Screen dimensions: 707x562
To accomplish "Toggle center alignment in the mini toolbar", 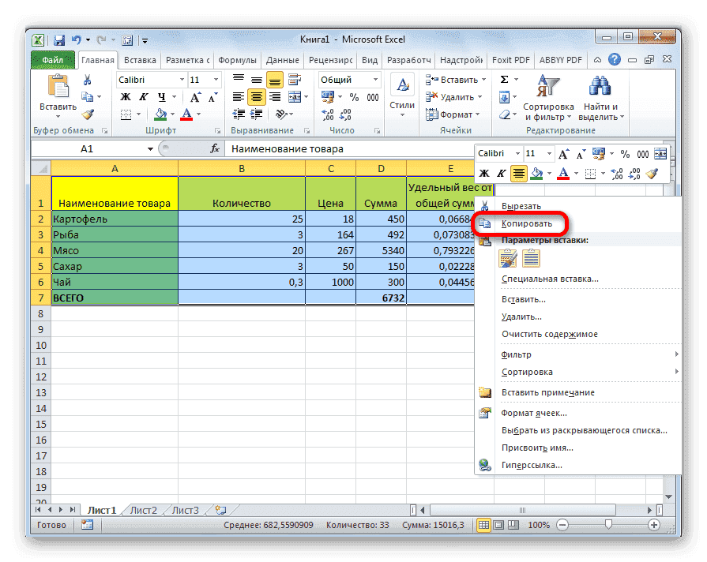I will pyautogui.click(x=517, y=174).
